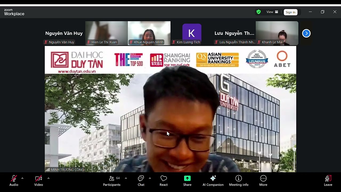Select Nguyên Văn Huy participant tile
This screenshot has height=192, width=341.
tap(64, 33)
